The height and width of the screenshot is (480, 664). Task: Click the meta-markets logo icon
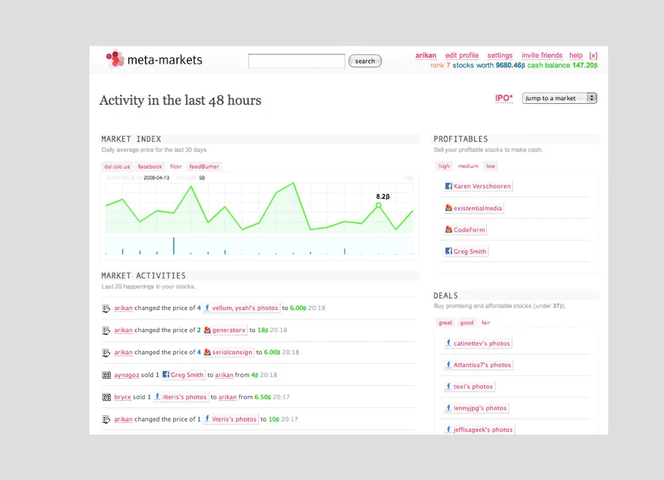point(115,60)
